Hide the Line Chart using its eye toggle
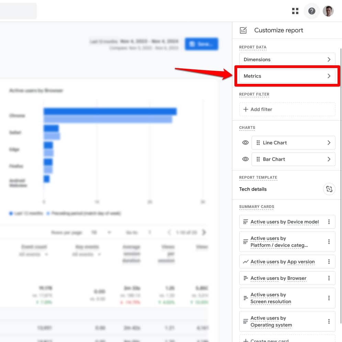 245,143
